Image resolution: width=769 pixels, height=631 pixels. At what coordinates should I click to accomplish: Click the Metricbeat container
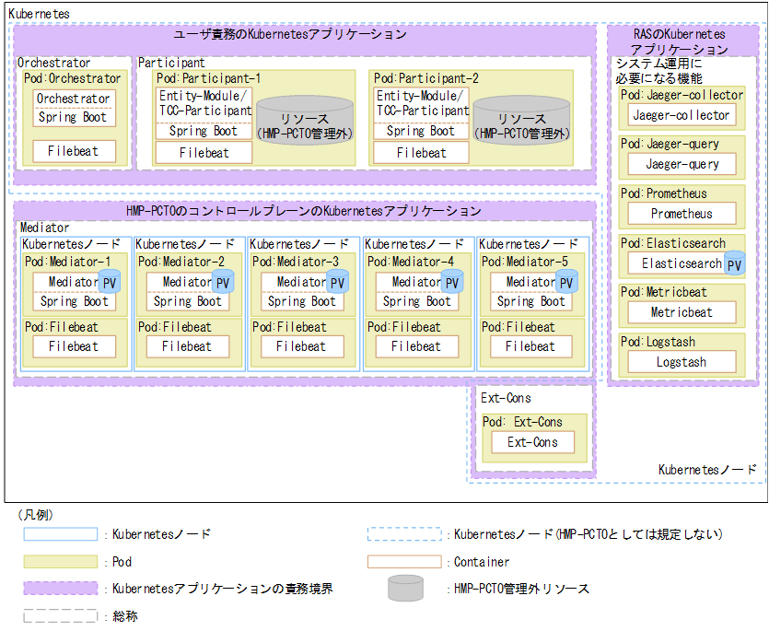pos(681,311)
